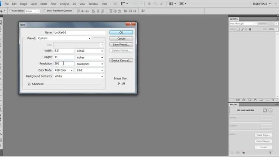Open the View Extras icon dropdown
Viewport: 279px width, 157px height.
click(x=124, y=4)
